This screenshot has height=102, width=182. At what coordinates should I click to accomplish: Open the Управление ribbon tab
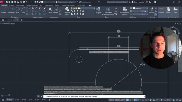click(x=49, y=5)
